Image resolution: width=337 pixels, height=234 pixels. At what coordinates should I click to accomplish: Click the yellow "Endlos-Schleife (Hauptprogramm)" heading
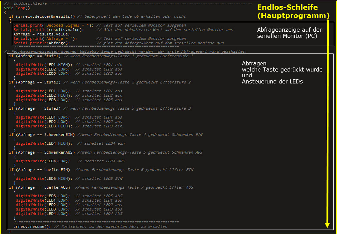293,12
